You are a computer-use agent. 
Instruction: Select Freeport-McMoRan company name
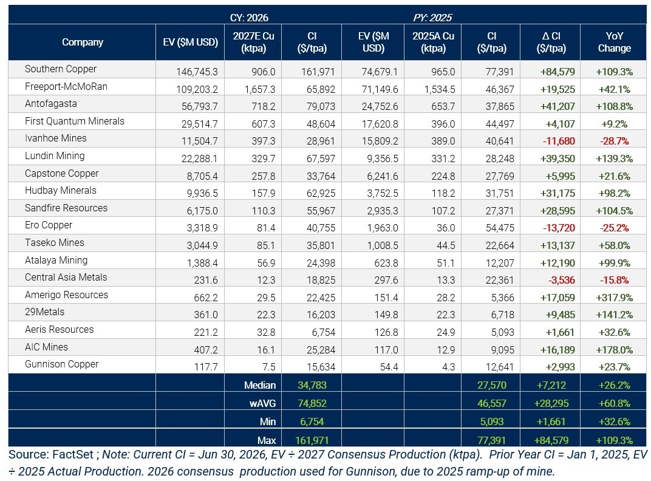[x=66, y=86]
